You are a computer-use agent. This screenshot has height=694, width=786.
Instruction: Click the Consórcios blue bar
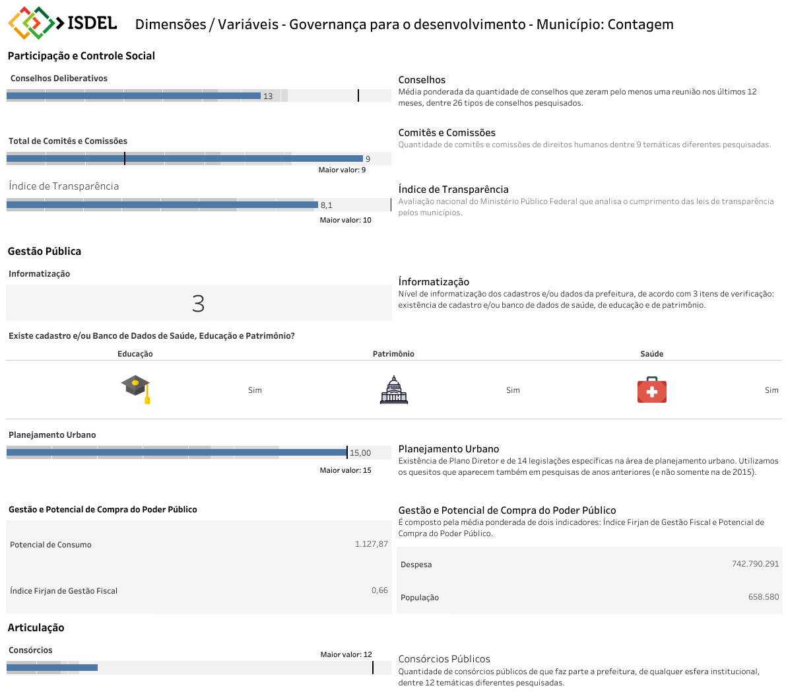(x=52, y=668)
